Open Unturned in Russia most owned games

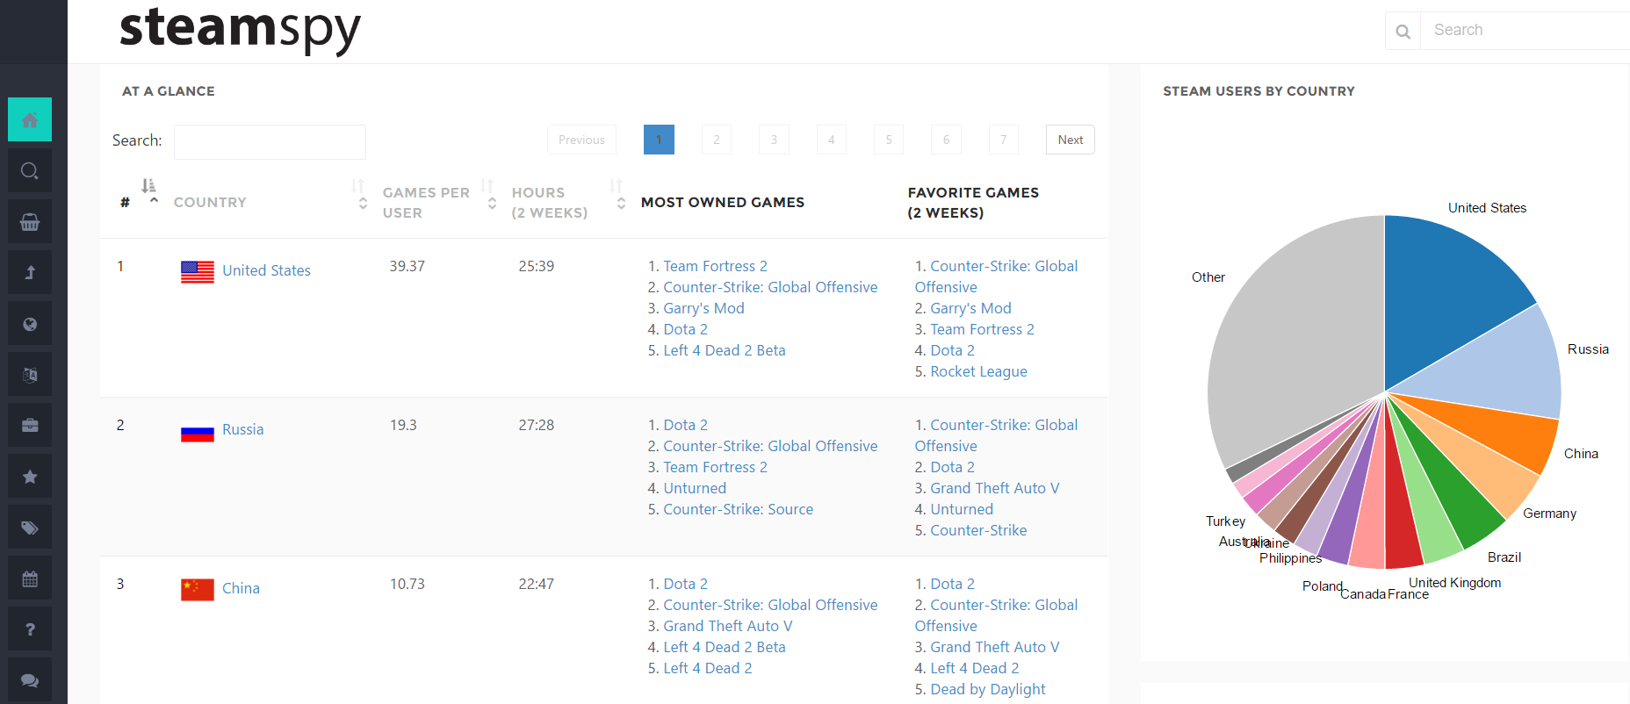pos(695,488)
